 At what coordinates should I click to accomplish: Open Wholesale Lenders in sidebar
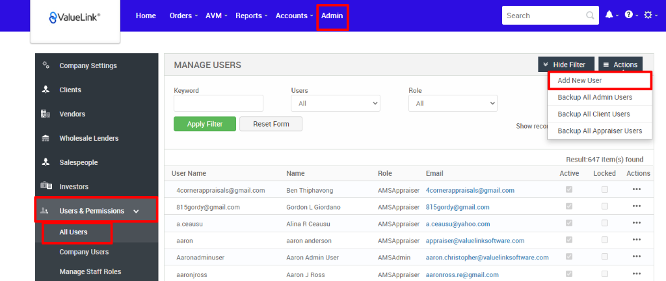pyautogui.click(x=88, y=138)
